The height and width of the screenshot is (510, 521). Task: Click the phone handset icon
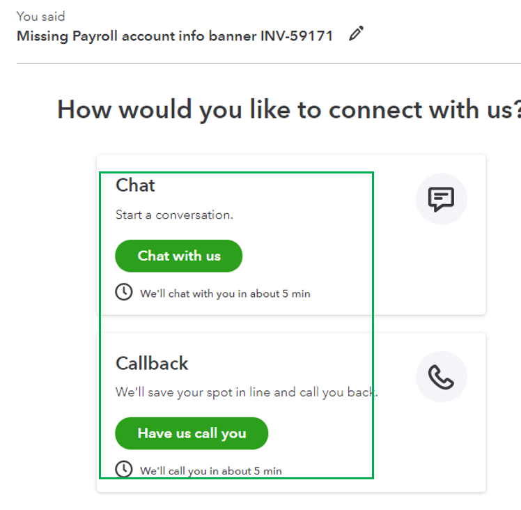coord(441,377)
